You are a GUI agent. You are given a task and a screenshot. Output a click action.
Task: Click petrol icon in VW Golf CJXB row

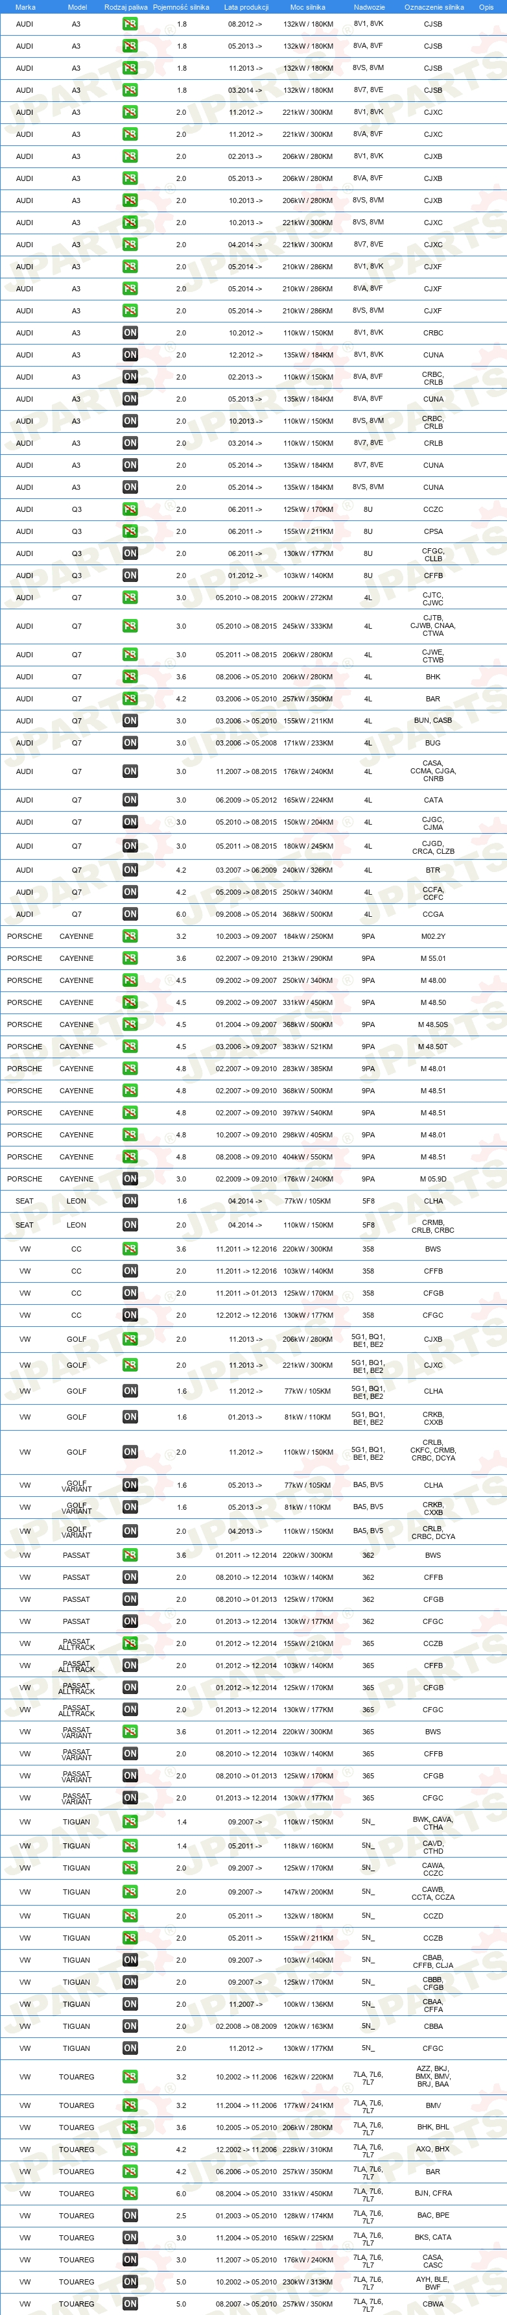(130, 1339)
